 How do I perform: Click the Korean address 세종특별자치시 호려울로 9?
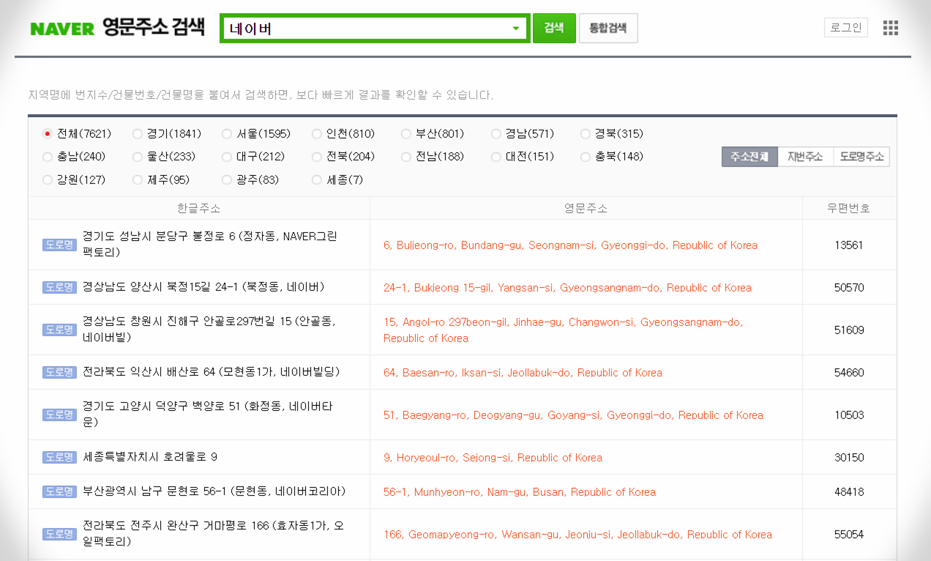click(x=150, y=457)
